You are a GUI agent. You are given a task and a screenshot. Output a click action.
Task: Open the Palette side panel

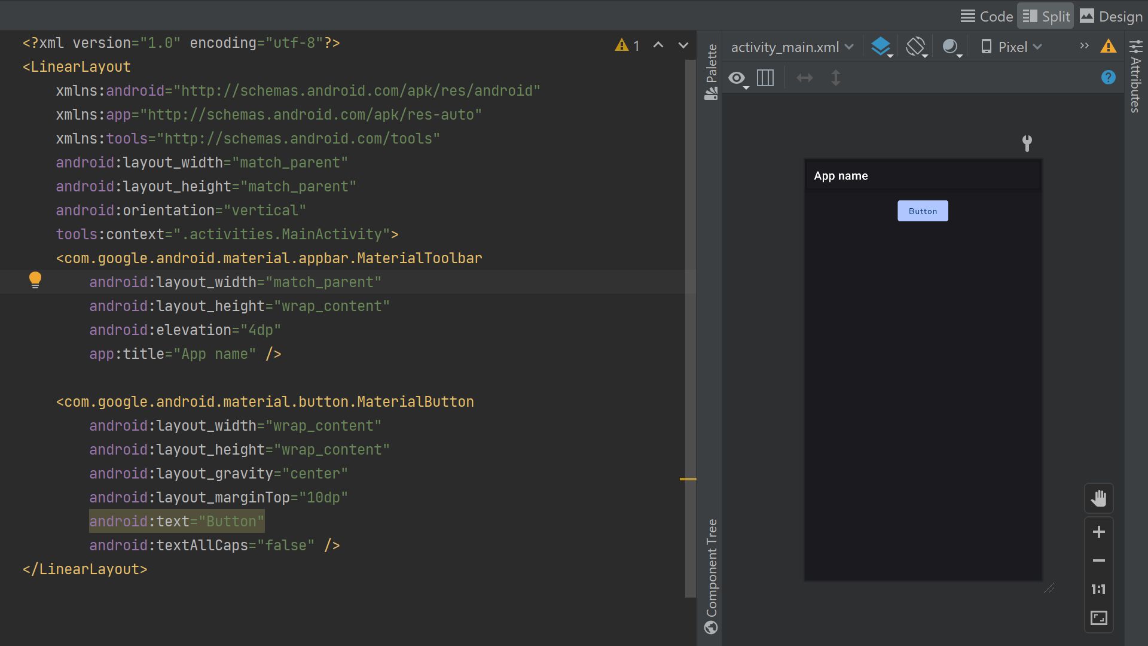coord(711,72)
